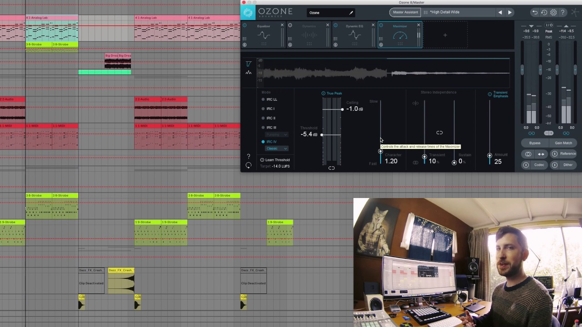
Task: Click Gain Match button
Action: [563, 143]
